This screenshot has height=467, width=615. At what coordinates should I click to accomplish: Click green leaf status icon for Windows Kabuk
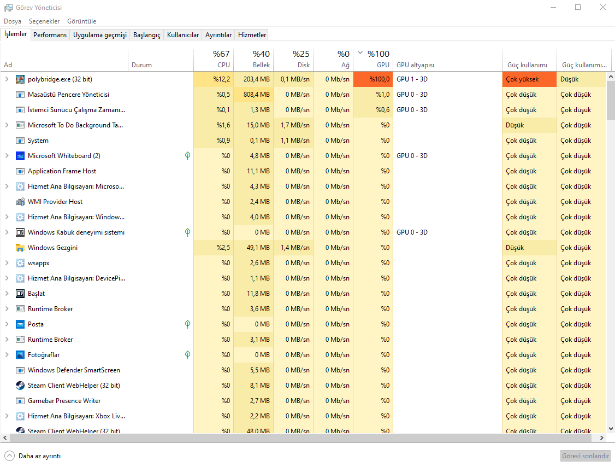(187, 232)
